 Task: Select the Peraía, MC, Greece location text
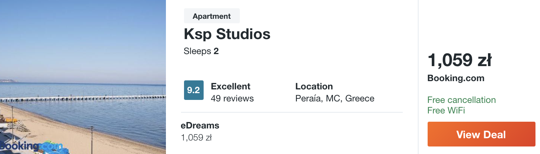(334, 98)
